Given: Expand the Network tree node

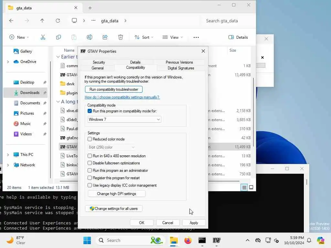Looking at the screenshot, I should (8, 165).
